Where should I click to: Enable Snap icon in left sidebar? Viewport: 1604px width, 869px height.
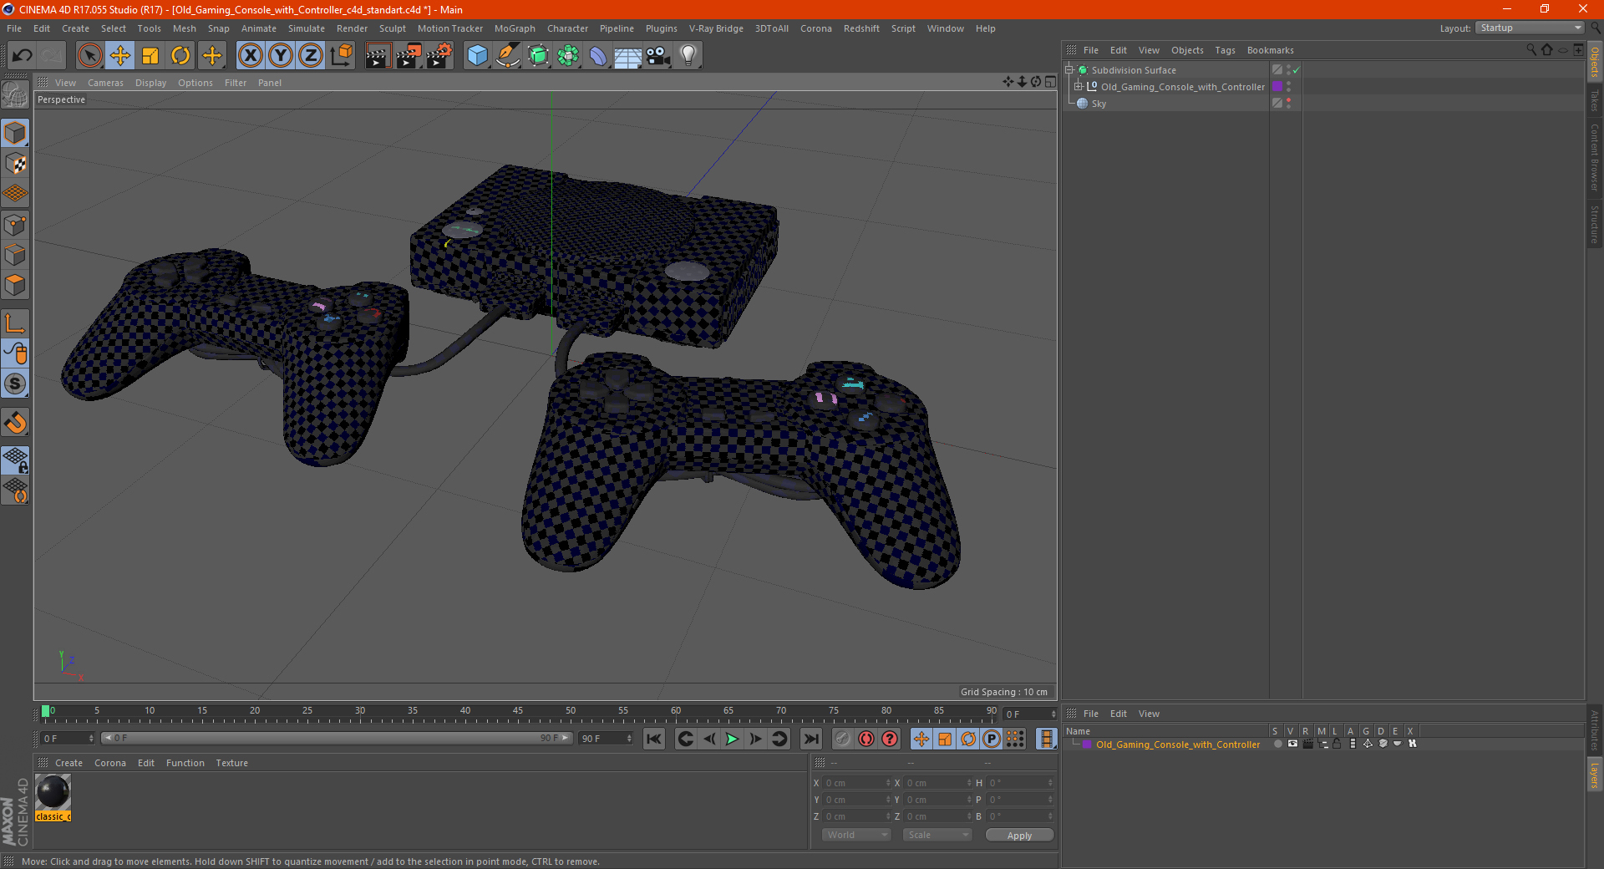(x=15, y=384)
